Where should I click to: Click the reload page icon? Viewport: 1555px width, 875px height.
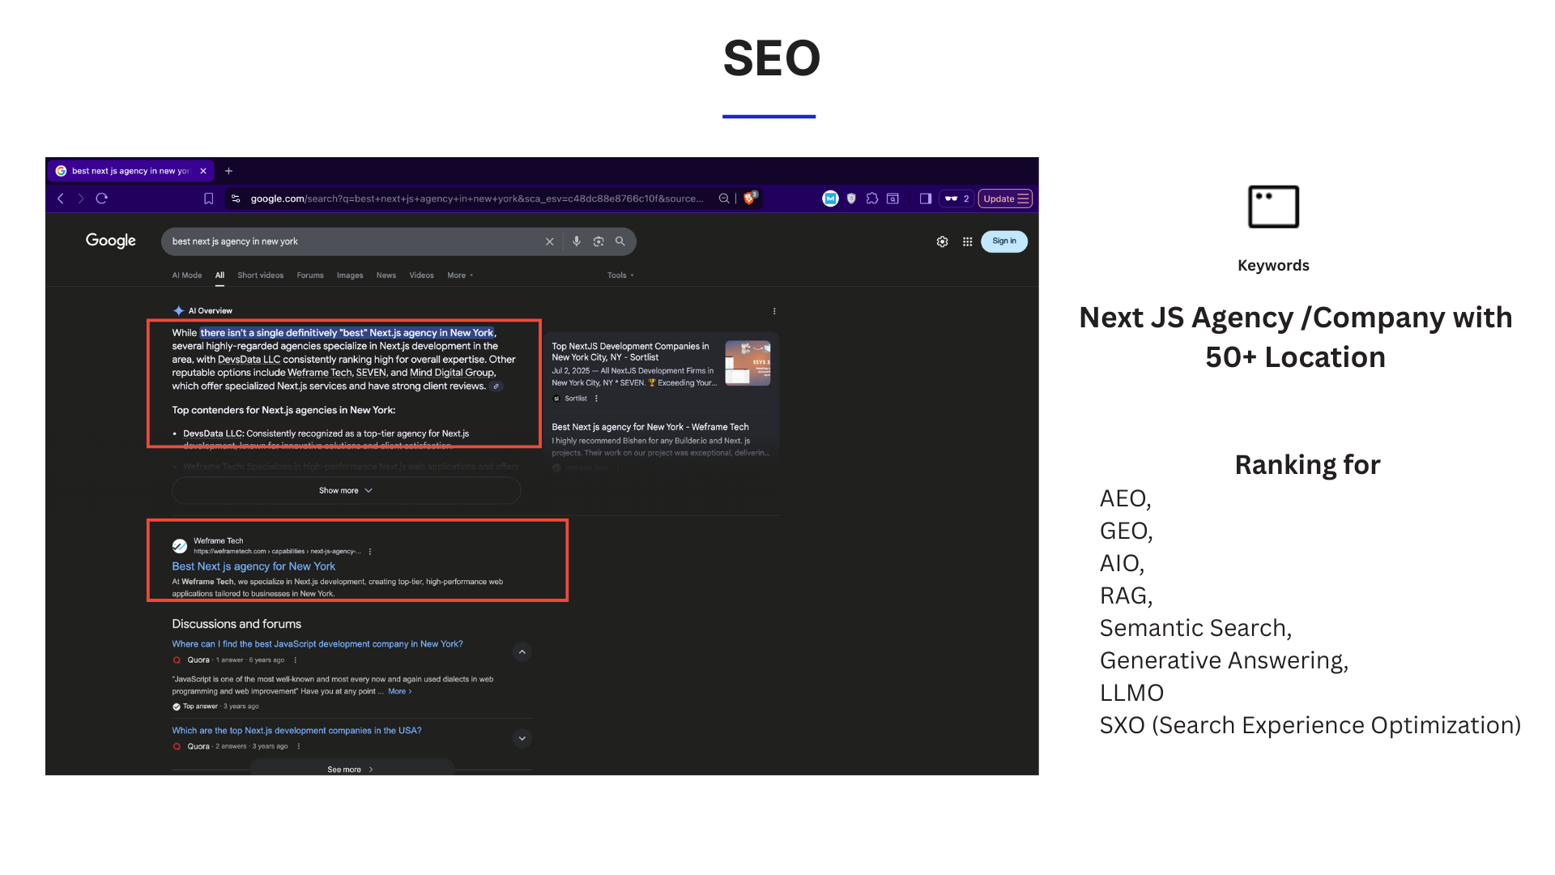[x=101, y=198]
